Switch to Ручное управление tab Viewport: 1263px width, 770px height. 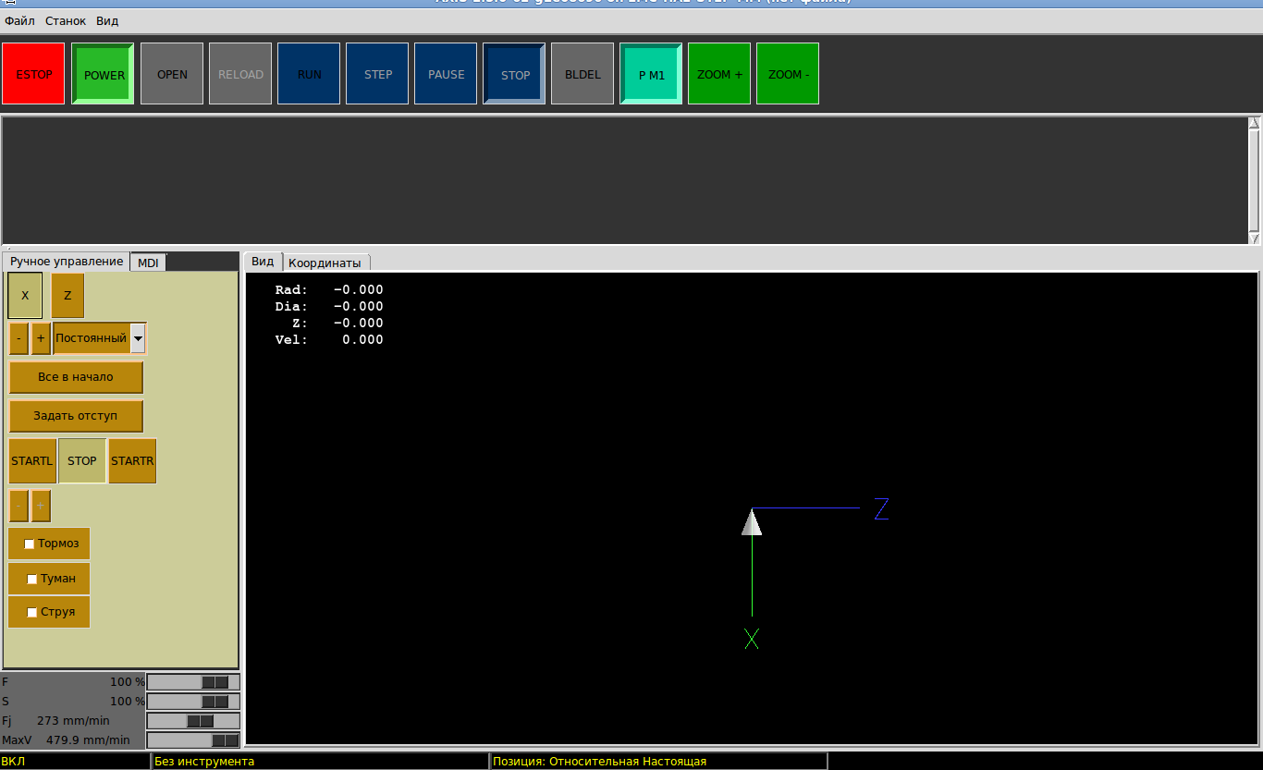[x=67, y=262]
